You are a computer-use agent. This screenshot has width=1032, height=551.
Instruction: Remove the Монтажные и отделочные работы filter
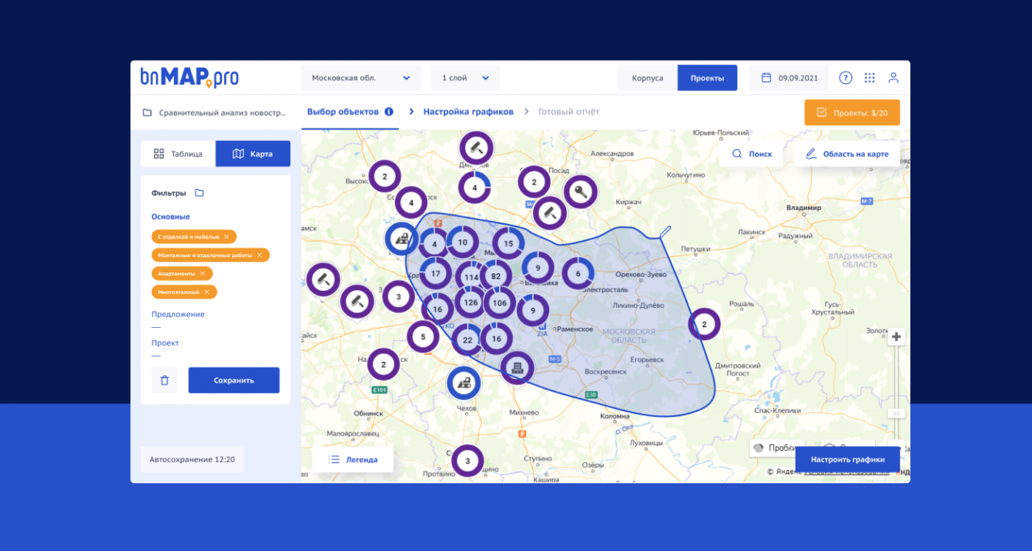260,255
